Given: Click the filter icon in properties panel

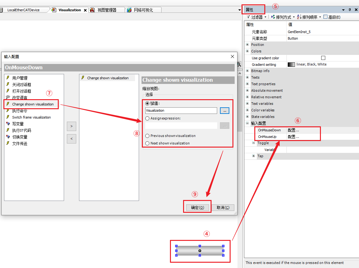Looking at the screenshot, I should (248, 17).
